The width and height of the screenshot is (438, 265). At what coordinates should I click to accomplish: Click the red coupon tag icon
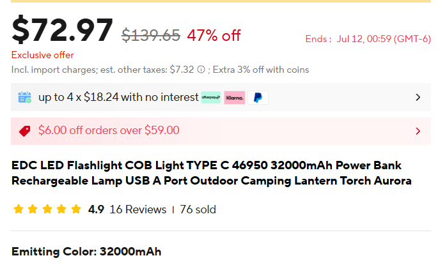(24, 131)
